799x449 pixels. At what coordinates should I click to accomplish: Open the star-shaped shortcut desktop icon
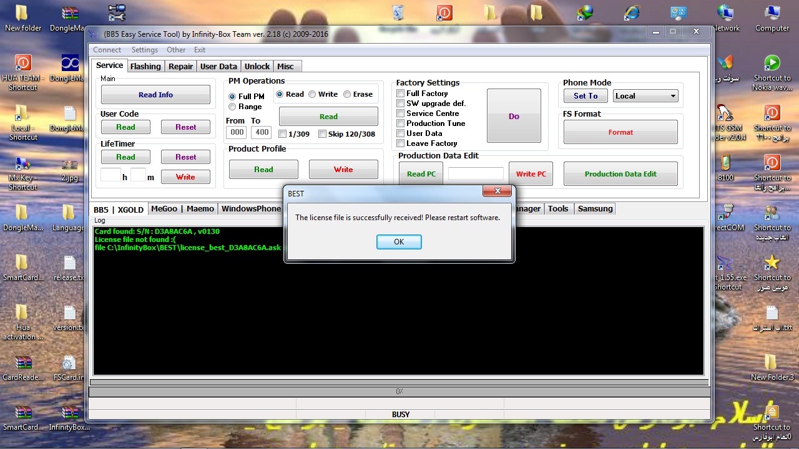tap(772, 271)
